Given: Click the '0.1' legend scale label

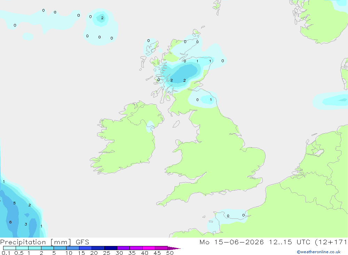Looking at the screenshot, I should pos(6,253).
